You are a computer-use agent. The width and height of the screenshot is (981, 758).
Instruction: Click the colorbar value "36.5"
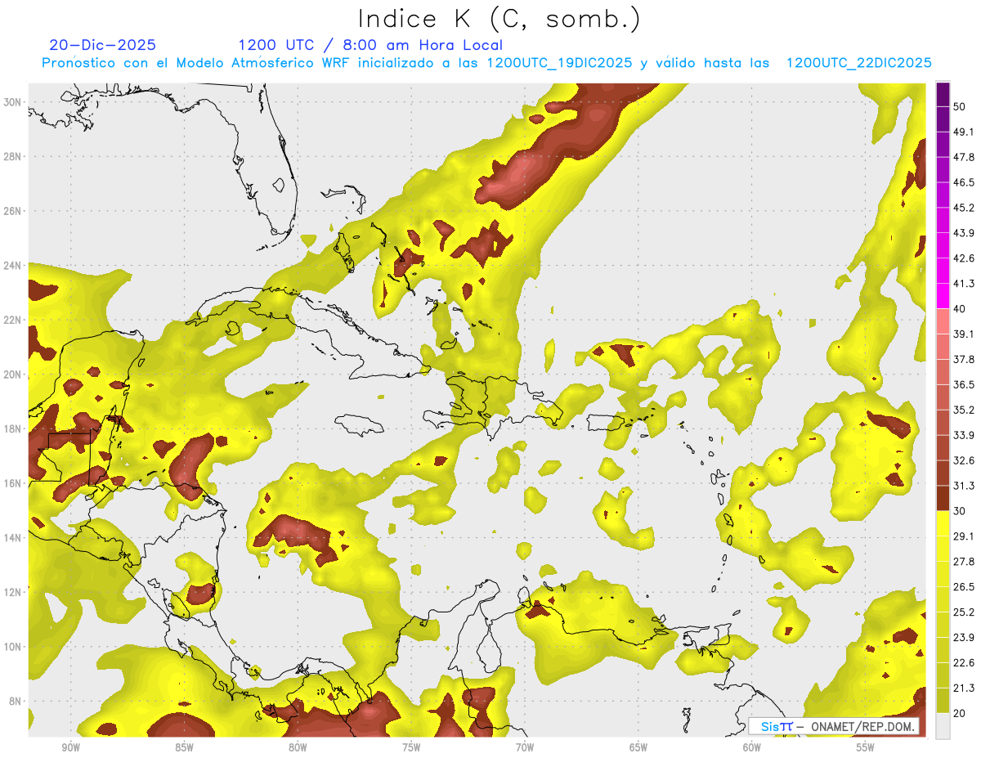pos(965,384)
